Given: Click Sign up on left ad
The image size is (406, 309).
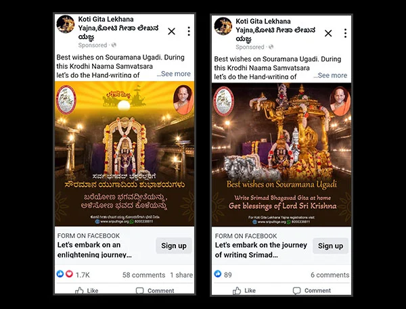Looking at the screenshot, I should click(174, 245).
